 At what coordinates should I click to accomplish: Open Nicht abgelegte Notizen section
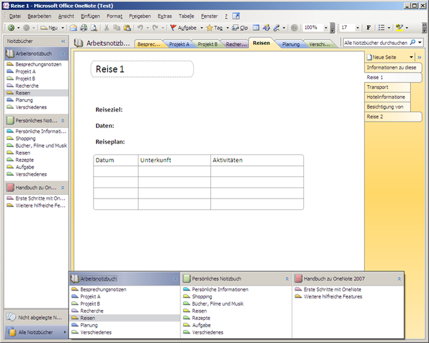[36, 317]
